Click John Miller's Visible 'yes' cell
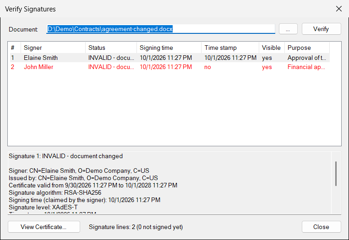The width and height of the screenshot is (349, 240). point(267,67)
